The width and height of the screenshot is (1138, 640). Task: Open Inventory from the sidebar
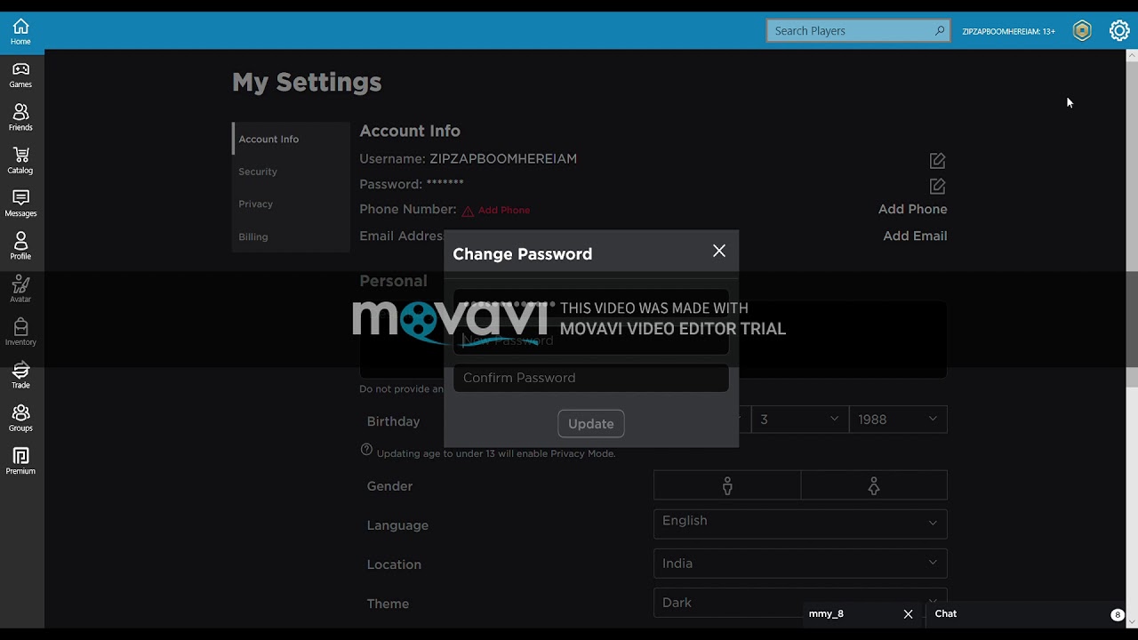pos(20,332)
